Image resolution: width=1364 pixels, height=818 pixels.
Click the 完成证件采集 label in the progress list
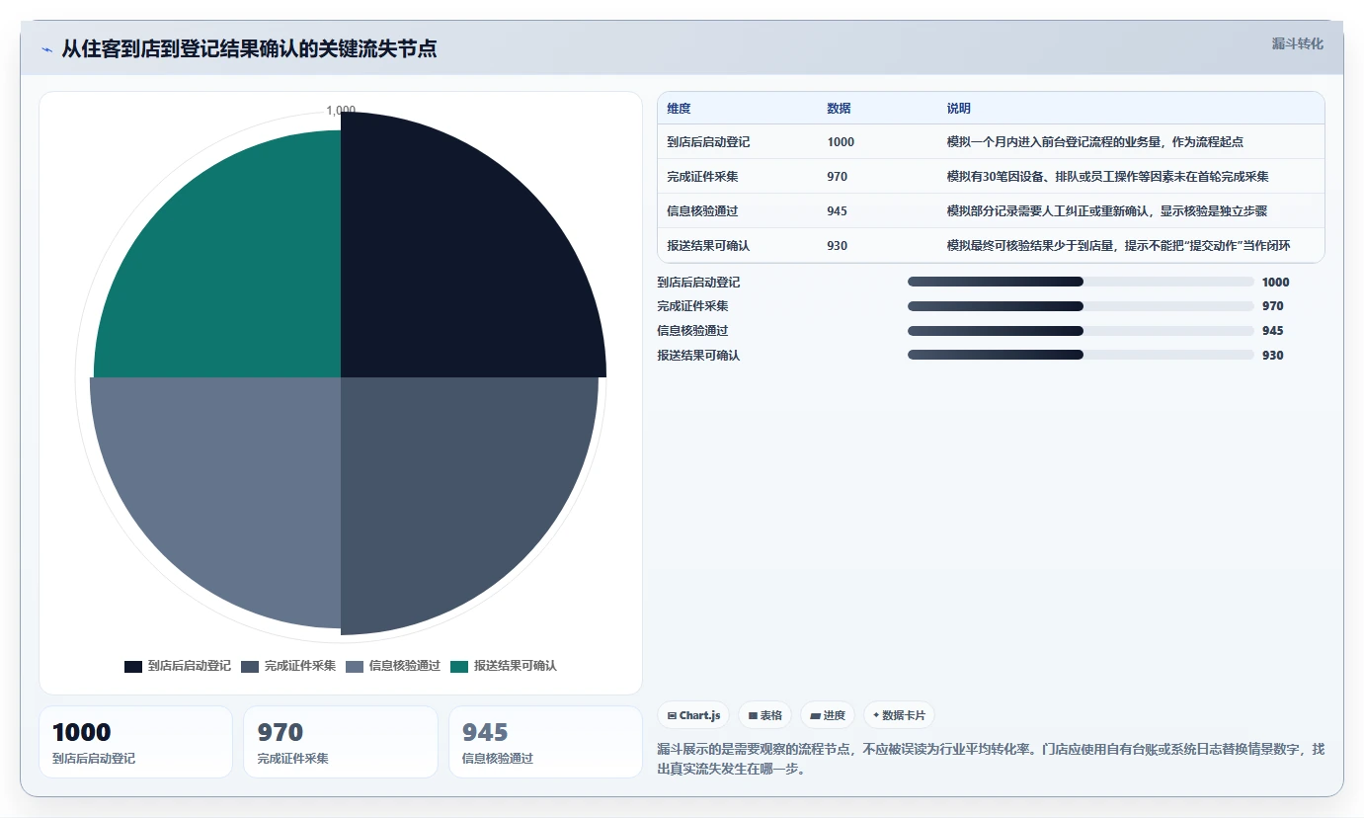tap(692, 306)
